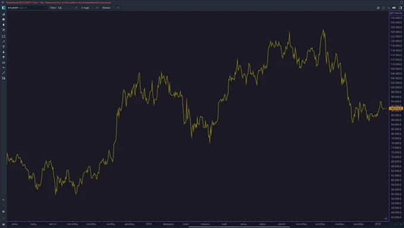404x228 pixels.
Task: Open the 3 года period dropdown
Action: pyautogui.click(x=90, y=8)
